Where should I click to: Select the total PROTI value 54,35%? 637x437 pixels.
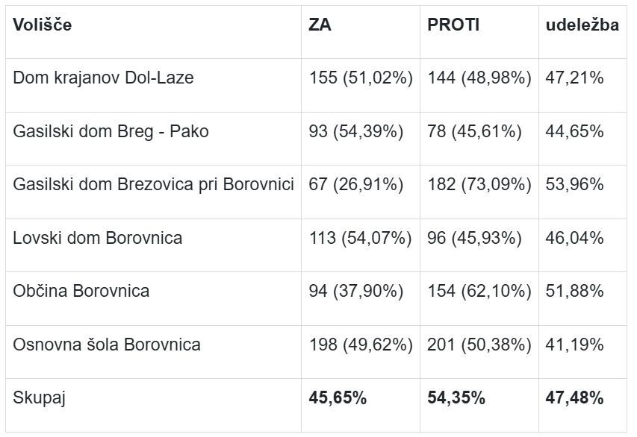[x=456, y=398]
